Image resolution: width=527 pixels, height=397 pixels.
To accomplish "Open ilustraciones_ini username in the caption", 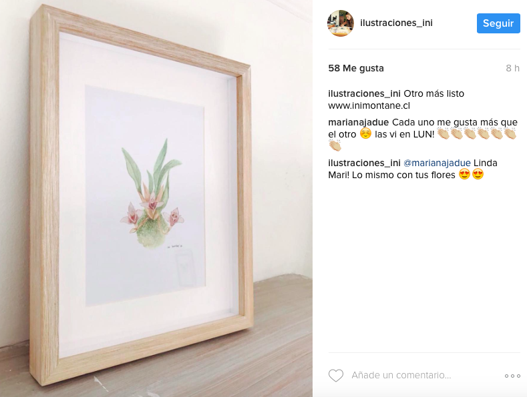I will click(364, 93).
